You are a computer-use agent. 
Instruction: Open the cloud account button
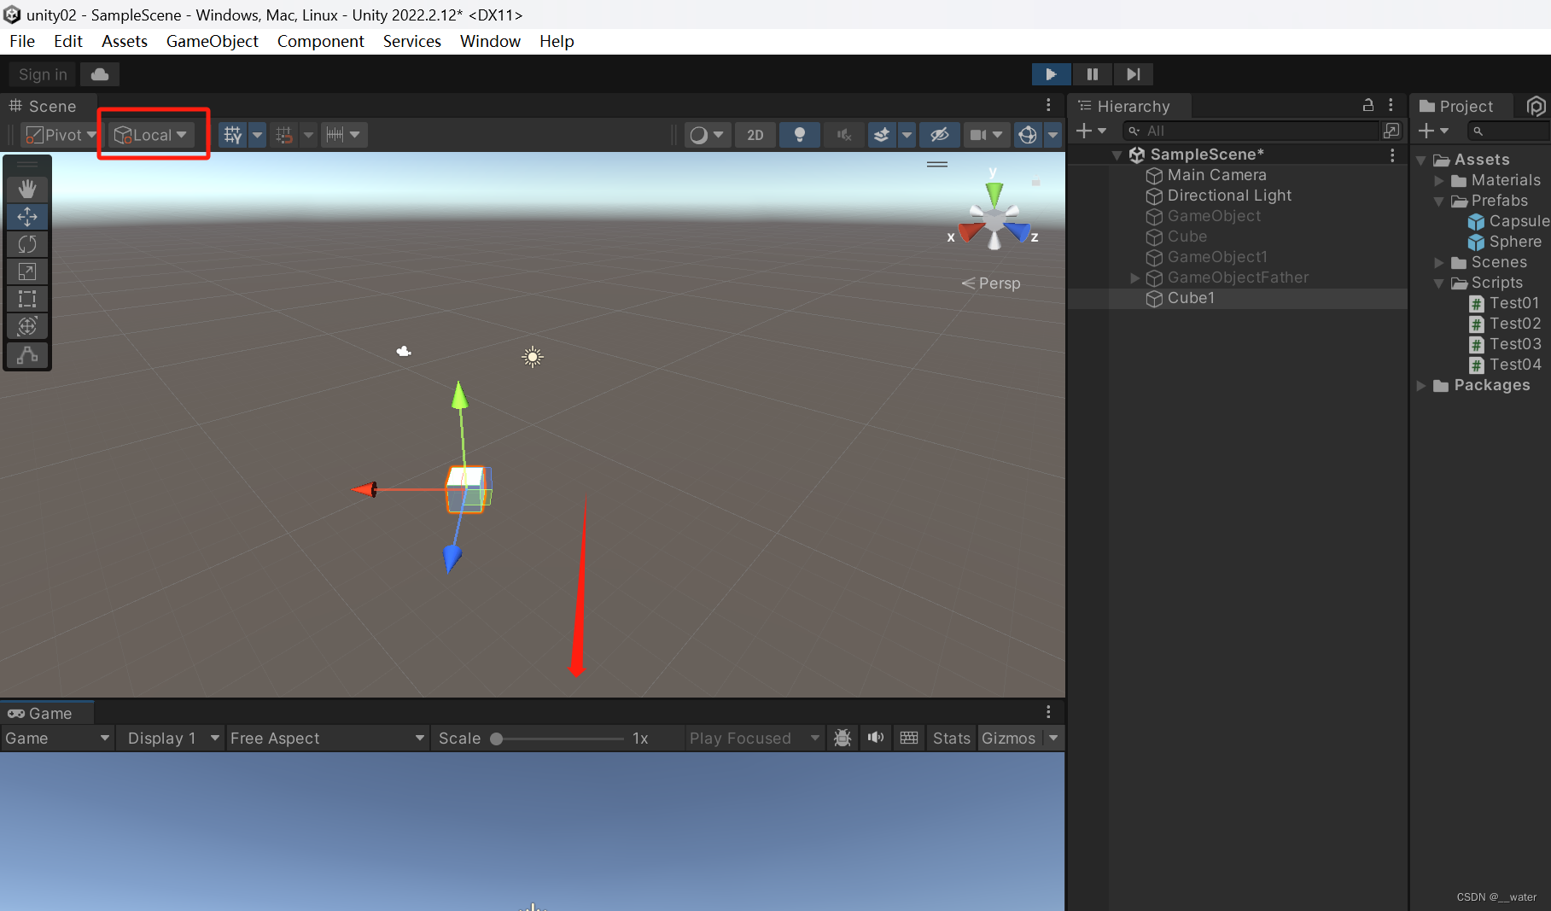click(100, 74)
